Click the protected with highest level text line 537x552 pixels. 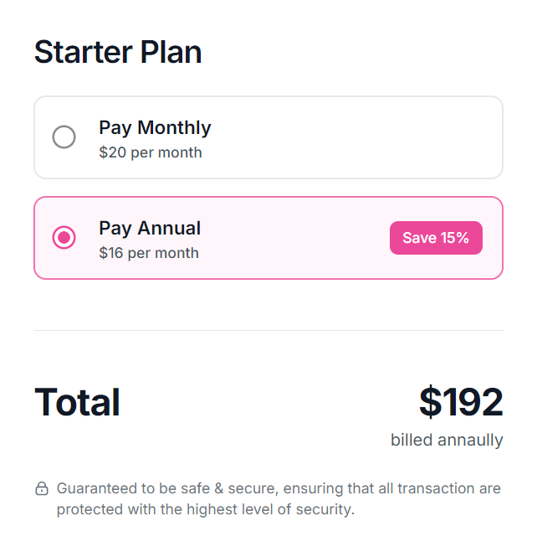[206, 509]
